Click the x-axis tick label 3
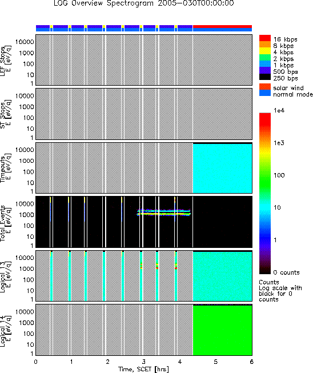Screen dimensions: 313x373 pyautogui.click(x=144, y=362)
